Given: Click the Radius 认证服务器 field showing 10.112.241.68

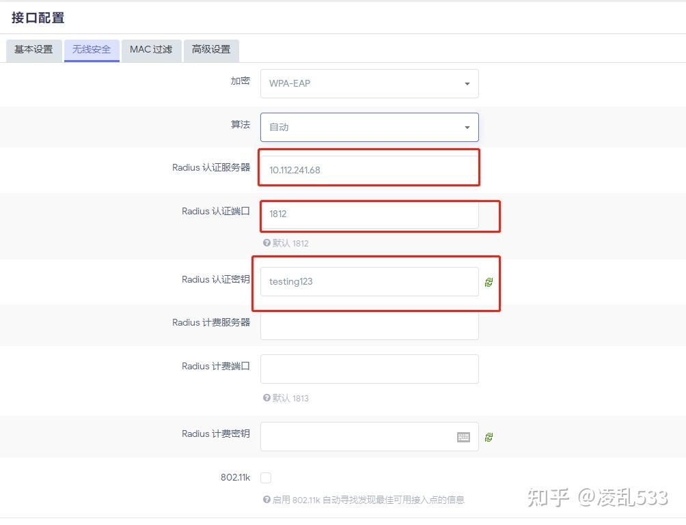Looking at the screenshot, I should tap(369, 170).
